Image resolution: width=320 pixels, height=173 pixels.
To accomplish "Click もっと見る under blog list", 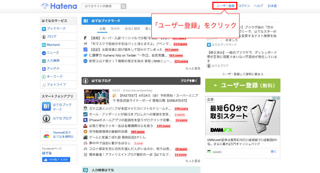I will (193, 161).
